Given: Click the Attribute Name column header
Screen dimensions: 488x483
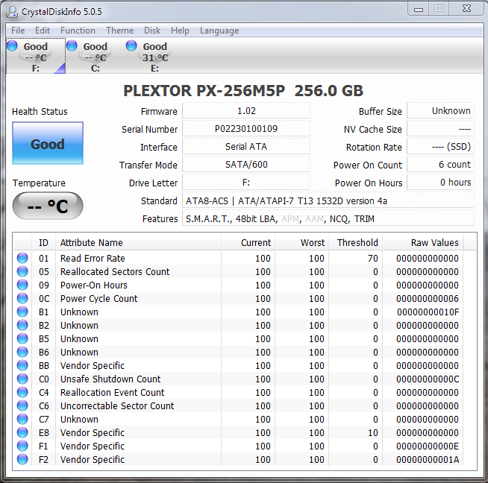Looking at the screenshot, I should (91, 242).
